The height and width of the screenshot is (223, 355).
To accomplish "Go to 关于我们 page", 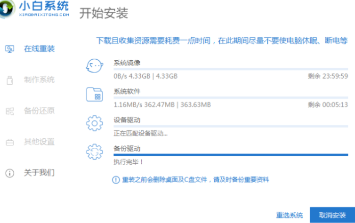I will click(39, 174).
